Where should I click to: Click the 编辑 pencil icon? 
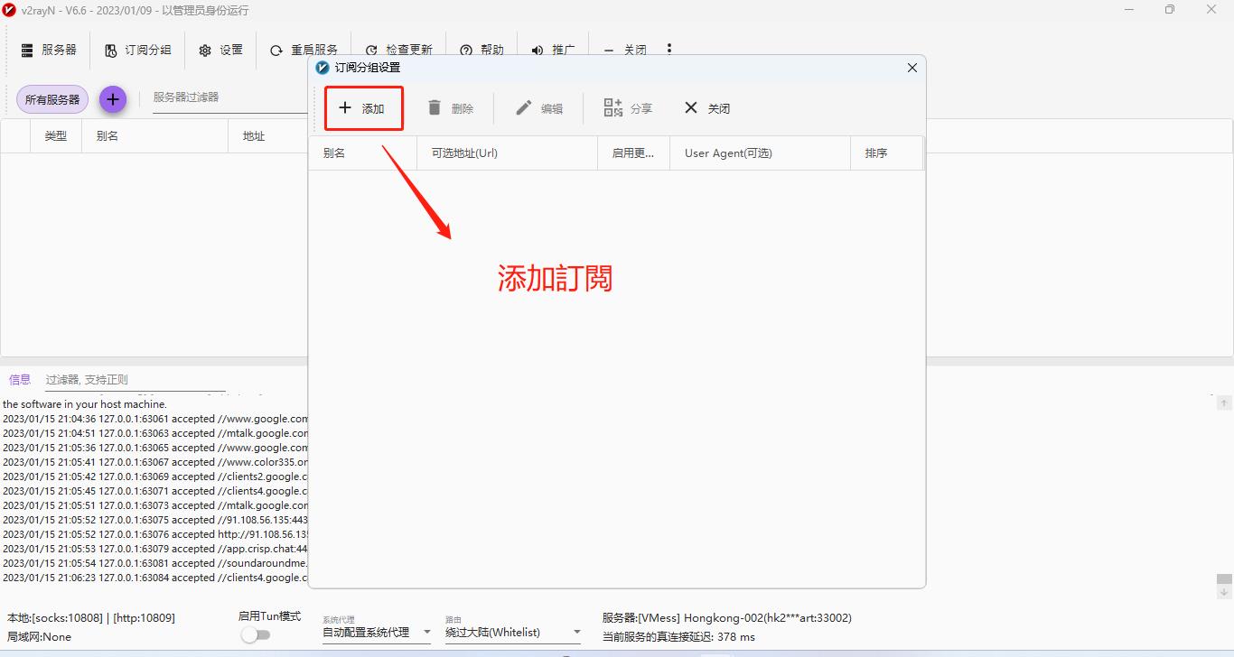point(524,107)
